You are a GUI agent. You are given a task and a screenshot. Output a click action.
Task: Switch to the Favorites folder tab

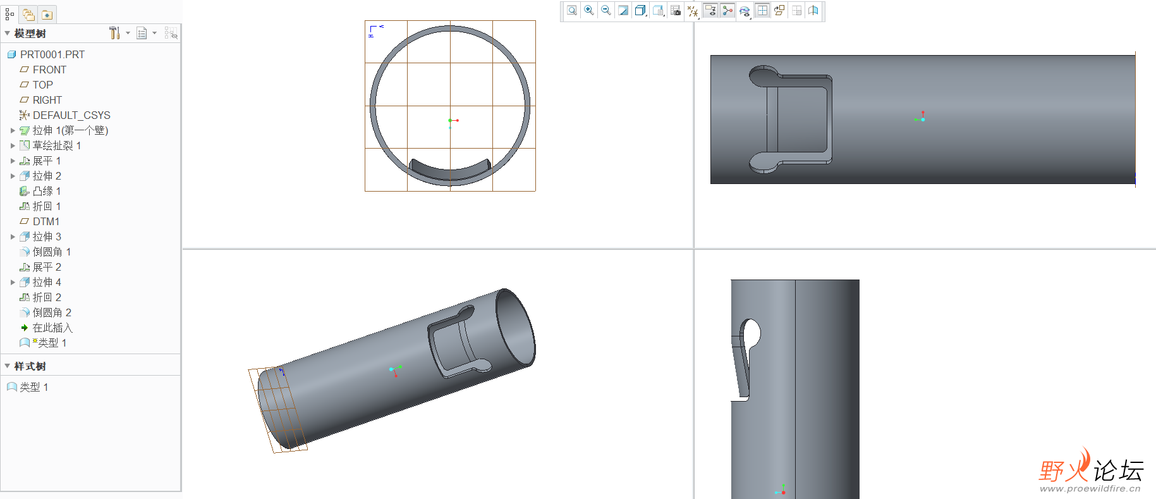[47, 15]
